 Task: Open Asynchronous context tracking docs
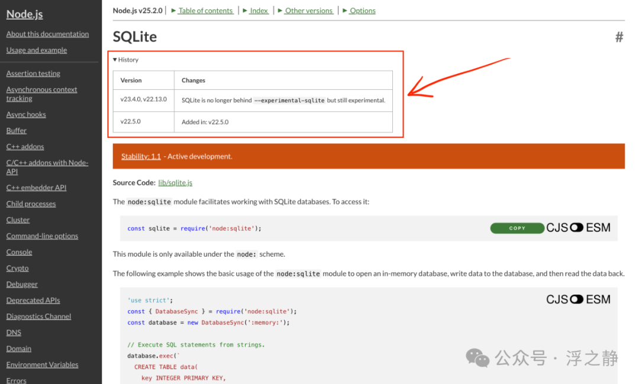click(41, 93)
